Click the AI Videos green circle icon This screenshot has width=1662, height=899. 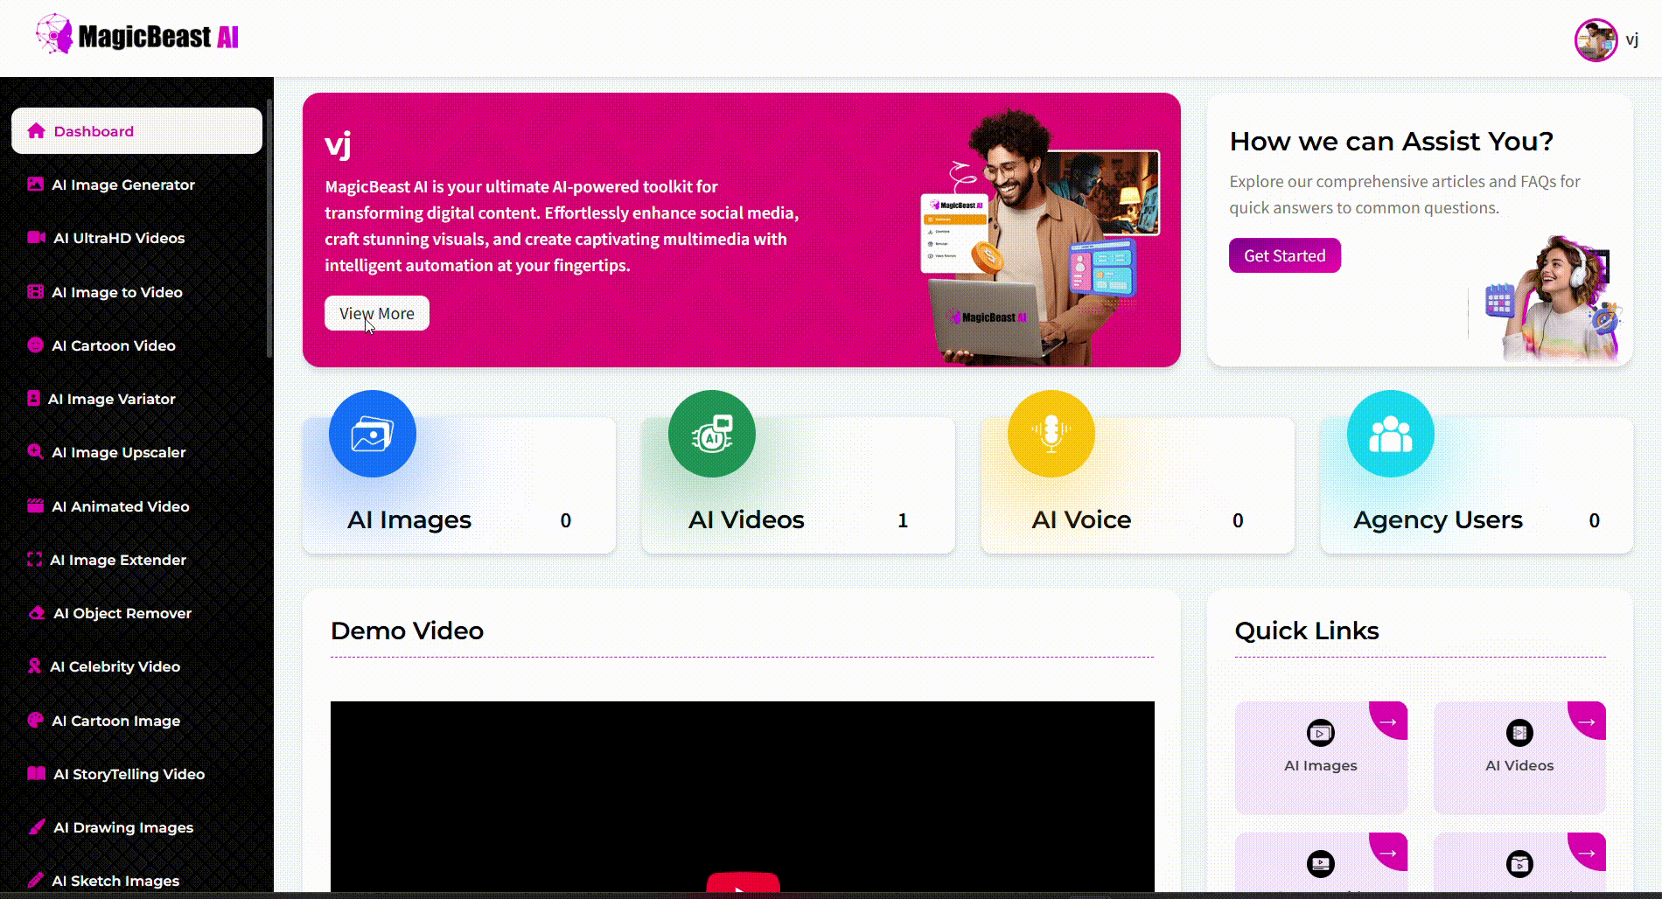[712, 434]
